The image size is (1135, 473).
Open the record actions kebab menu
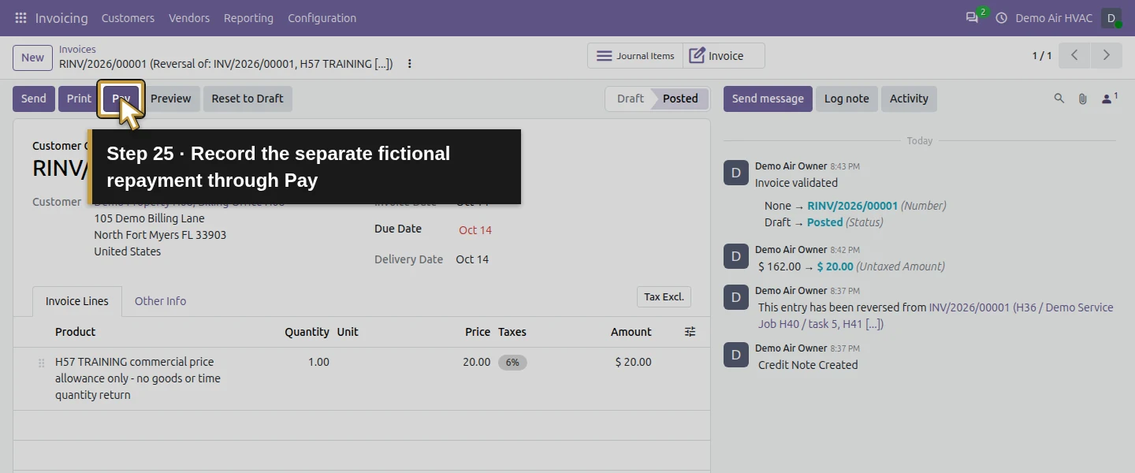(x=409, y=64)
